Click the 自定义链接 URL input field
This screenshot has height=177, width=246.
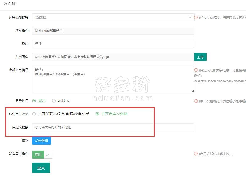[x=113, y=127]
